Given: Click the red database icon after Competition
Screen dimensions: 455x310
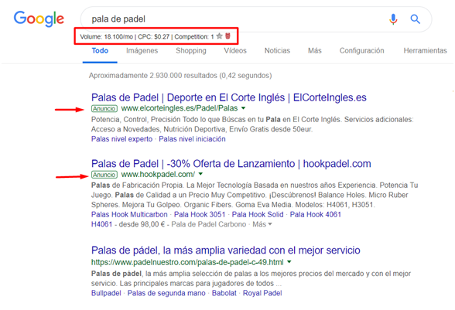Looking at the screenshot, I should pos(227,36).
